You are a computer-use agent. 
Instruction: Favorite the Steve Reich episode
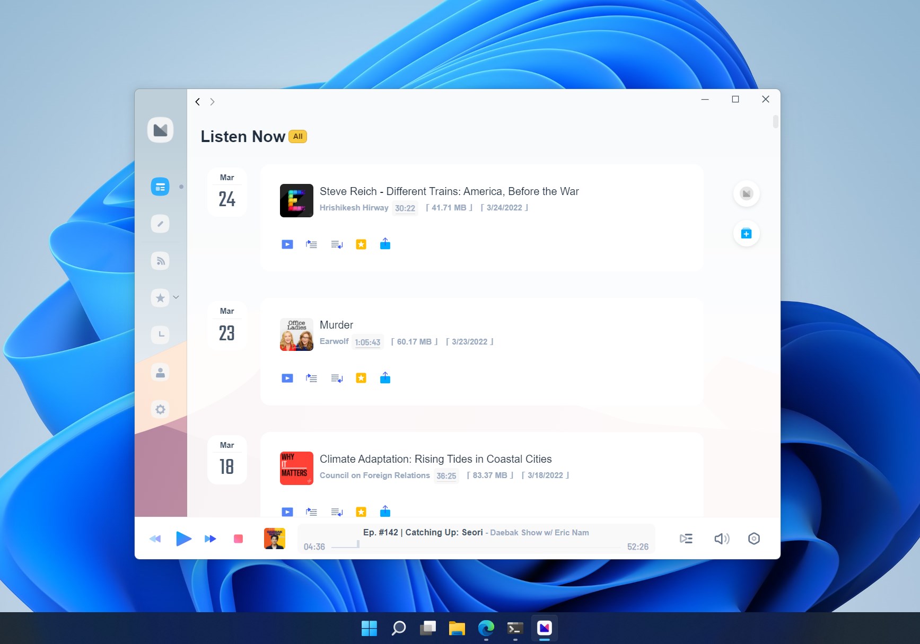[361, 244]
